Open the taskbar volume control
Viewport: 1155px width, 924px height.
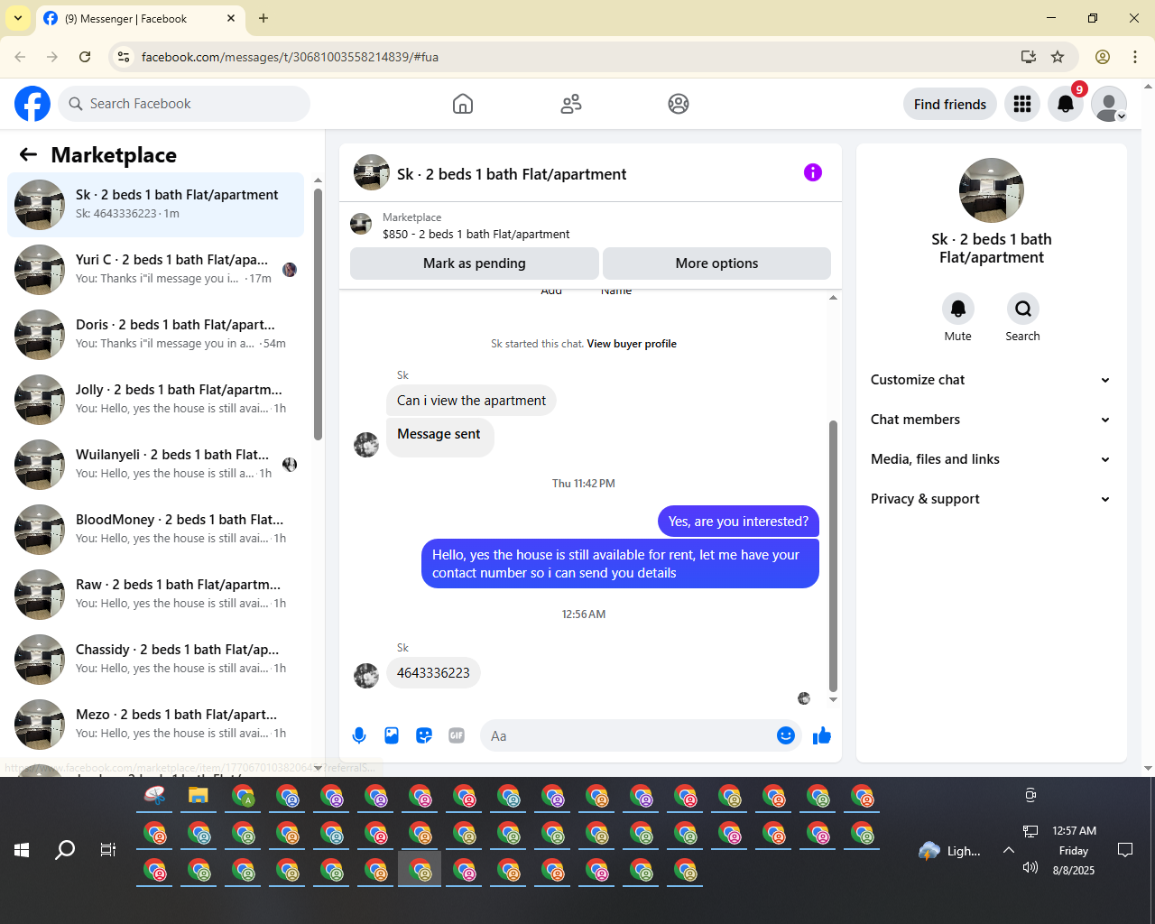tap(1030, 867)
